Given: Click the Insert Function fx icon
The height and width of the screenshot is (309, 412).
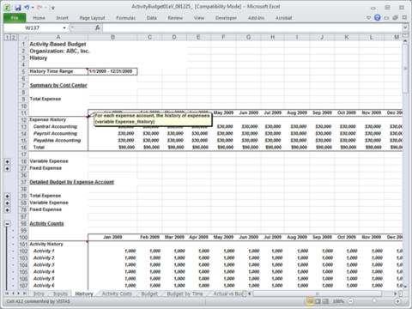Looking at the screenshot, I should click(97, 27).
